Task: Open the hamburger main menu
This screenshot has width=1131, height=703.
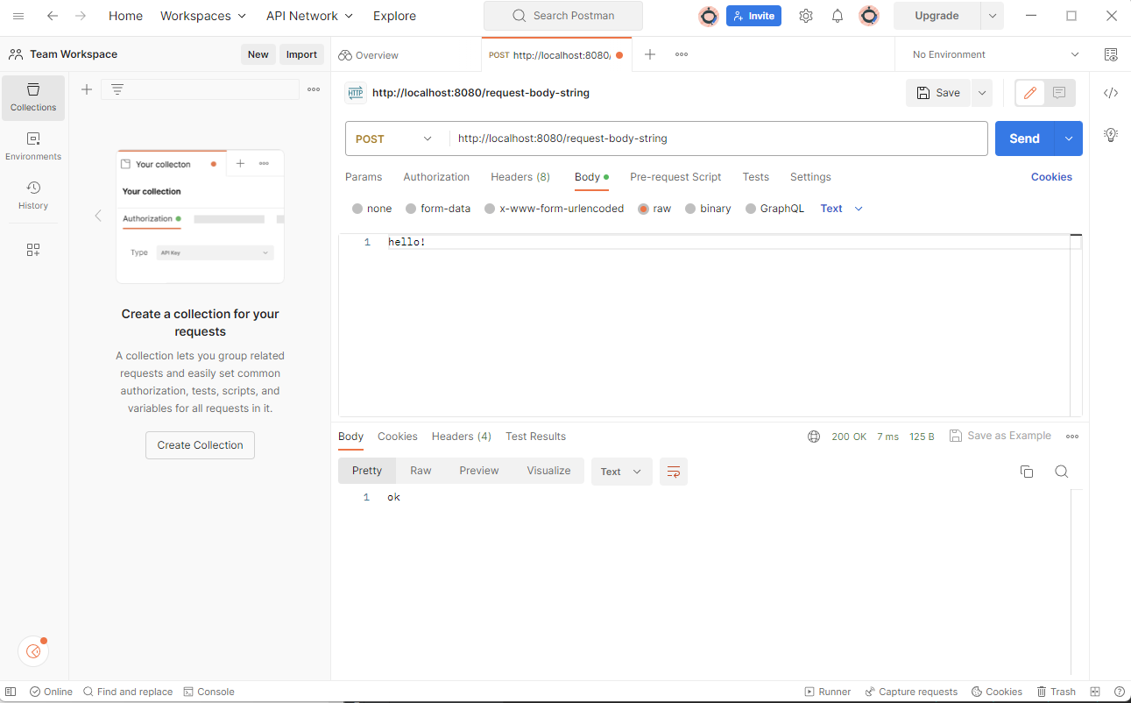Action: [x=18, y=16]
